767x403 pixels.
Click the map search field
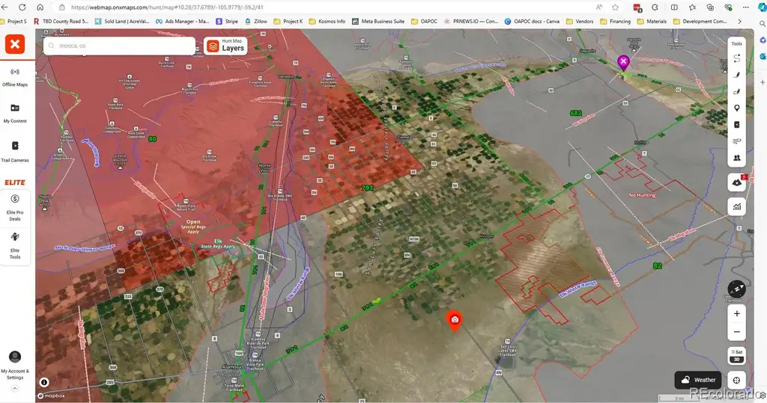pos(120,46)
